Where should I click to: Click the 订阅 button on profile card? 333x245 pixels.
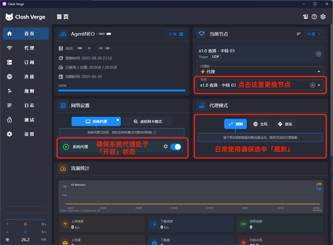[x=176, y=34]
